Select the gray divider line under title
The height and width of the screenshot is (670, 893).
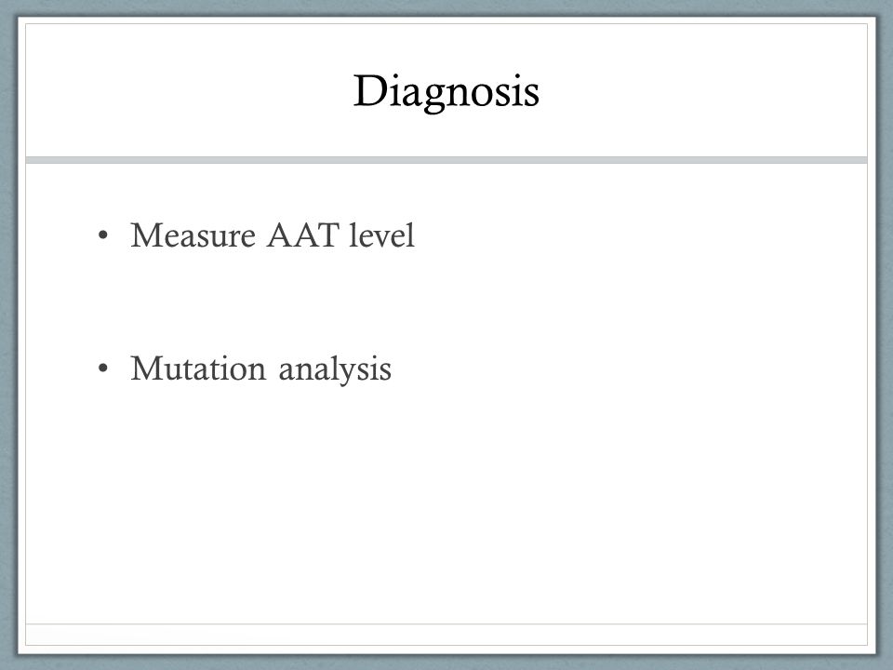point(446,160)
